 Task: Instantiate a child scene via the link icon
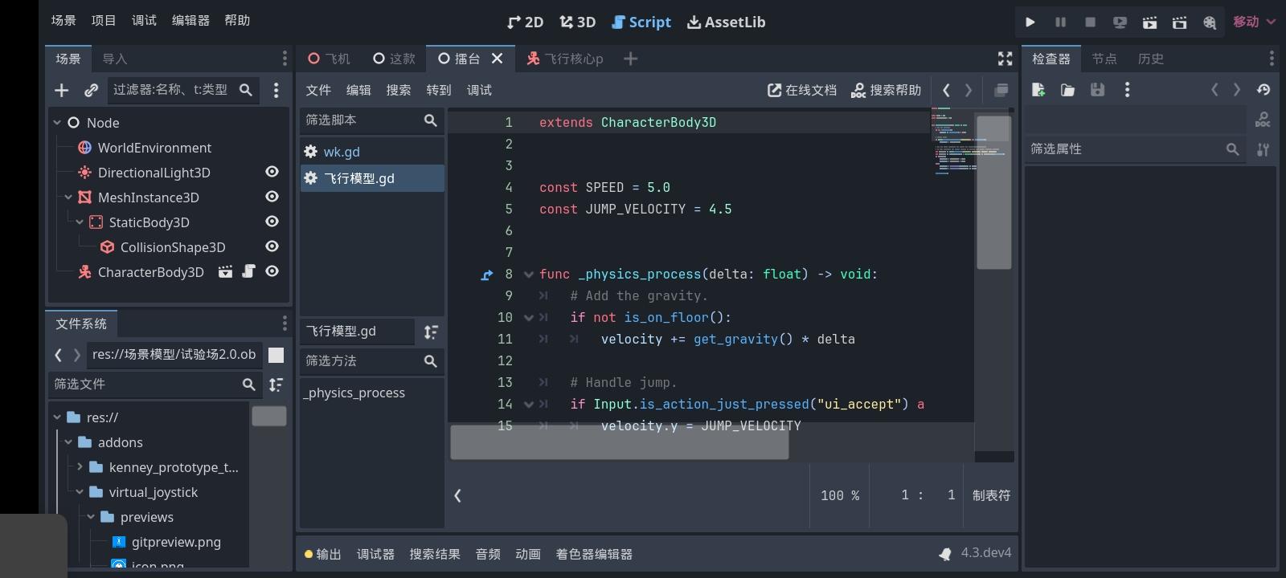pos(91,90)
